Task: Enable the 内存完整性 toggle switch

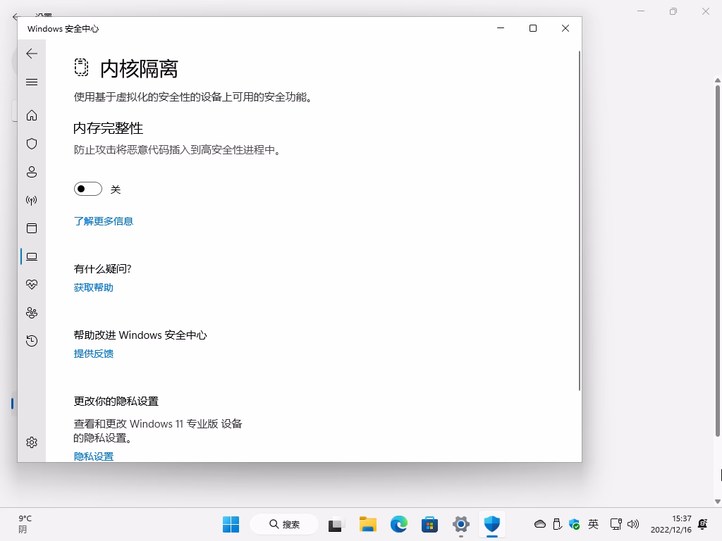Action: pos(87,188)
